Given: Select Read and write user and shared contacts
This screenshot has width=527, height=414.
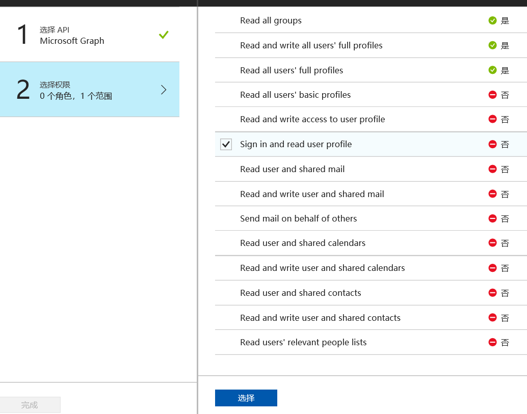Looking at the screenshot, I should click(x=320, y=318).
